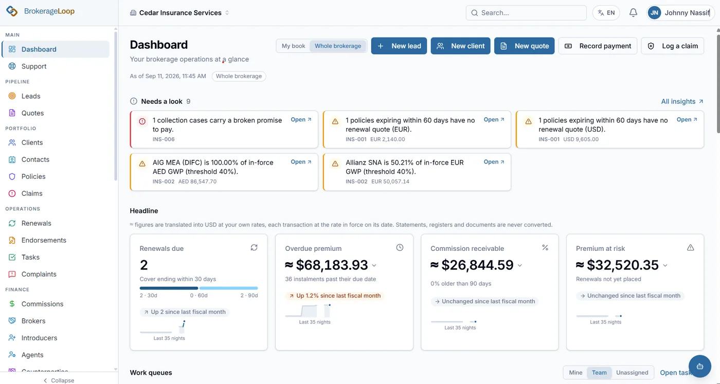Click the percent icon on Commission receivable card
Image resolution: width=720 pixels, height=384 pixels.
(x=545, y=248)
